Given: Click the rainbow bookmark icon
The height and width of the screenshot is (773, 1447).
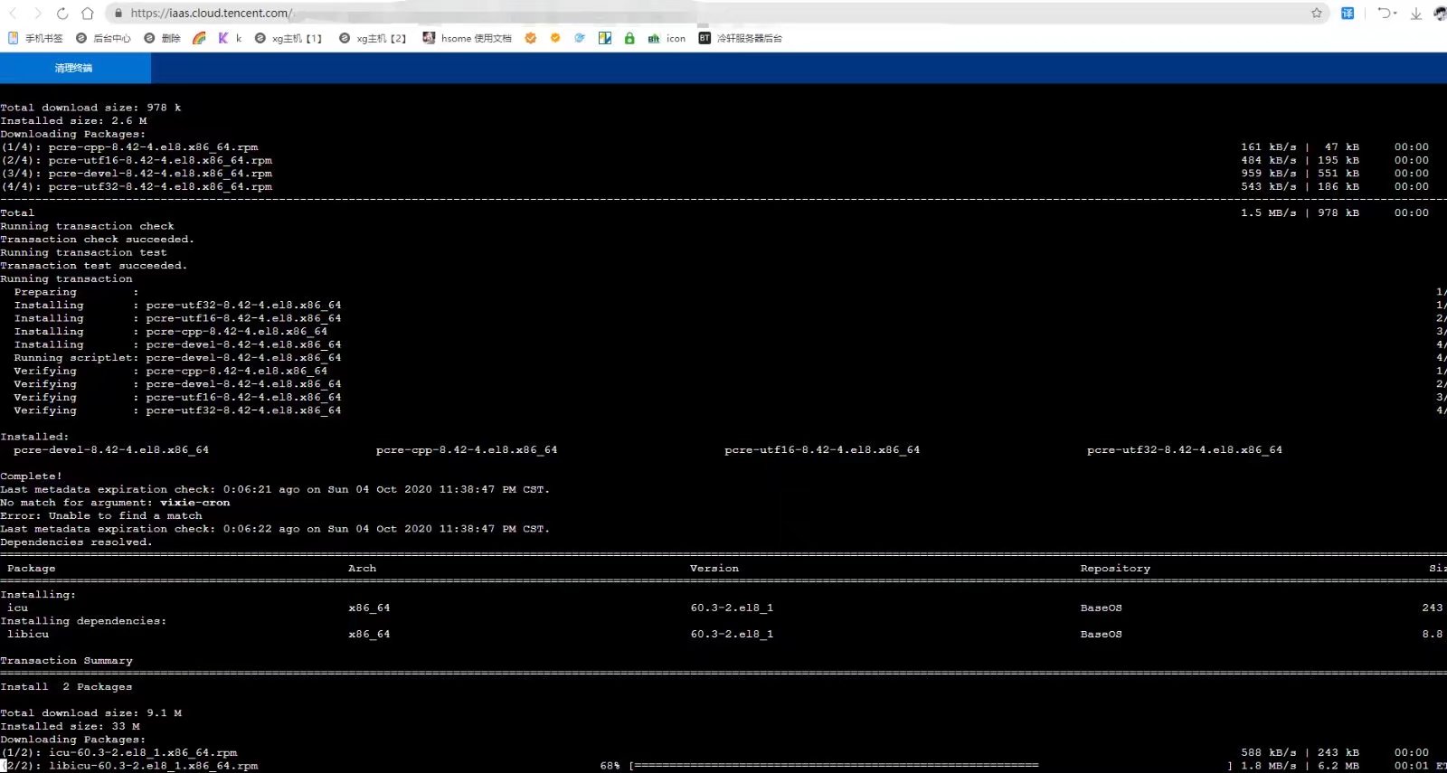Looking at the screenshot, I should (200, 38).
